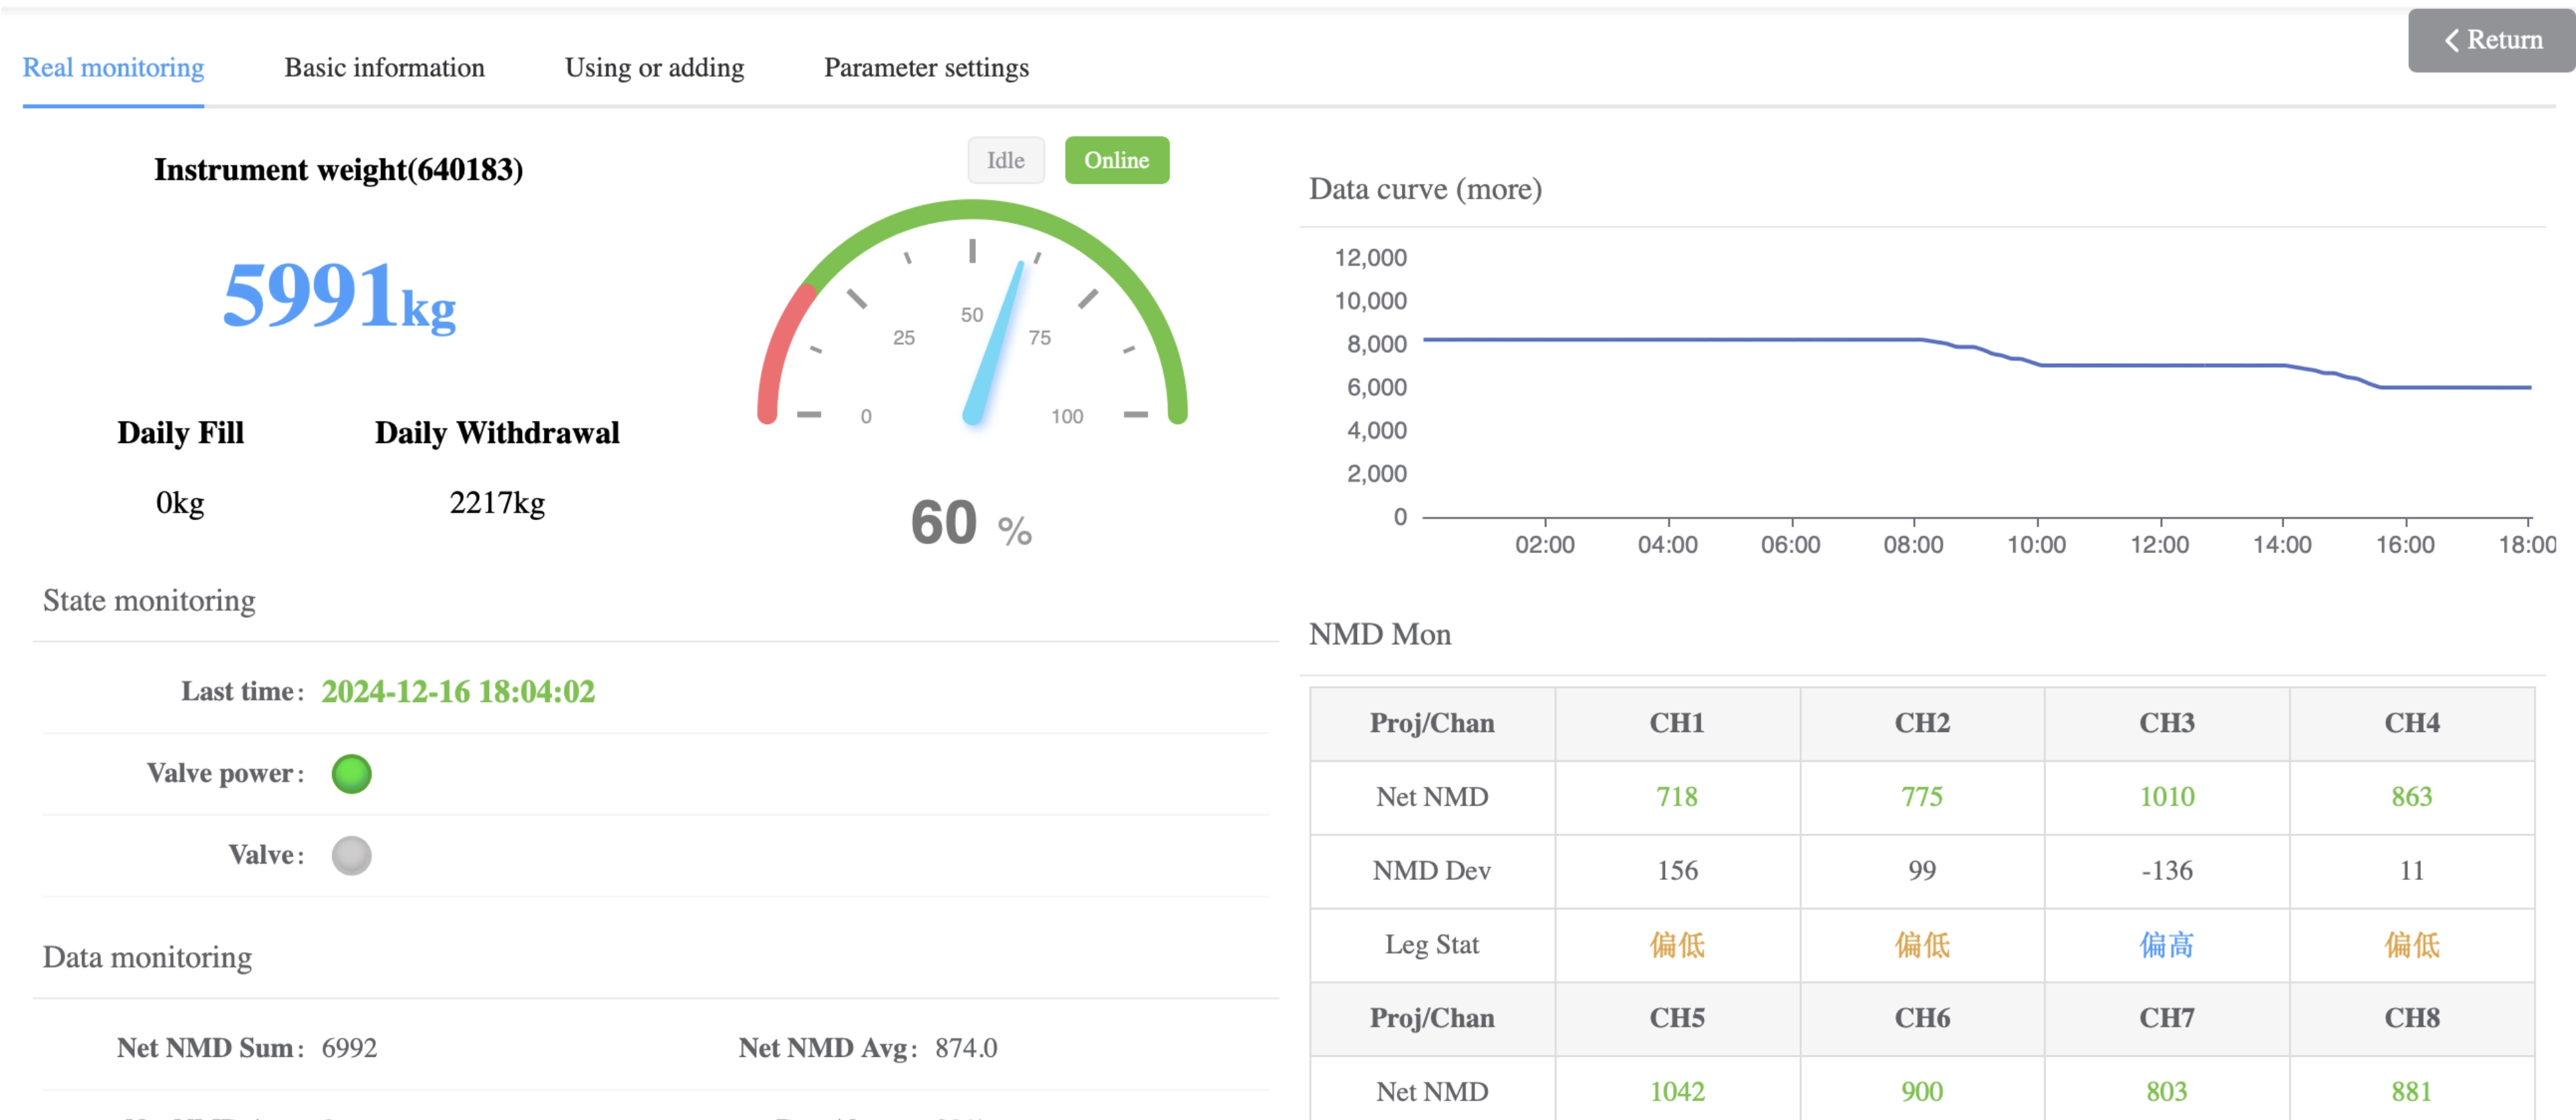Click the CH4 Leg Stat cell

2412,944
